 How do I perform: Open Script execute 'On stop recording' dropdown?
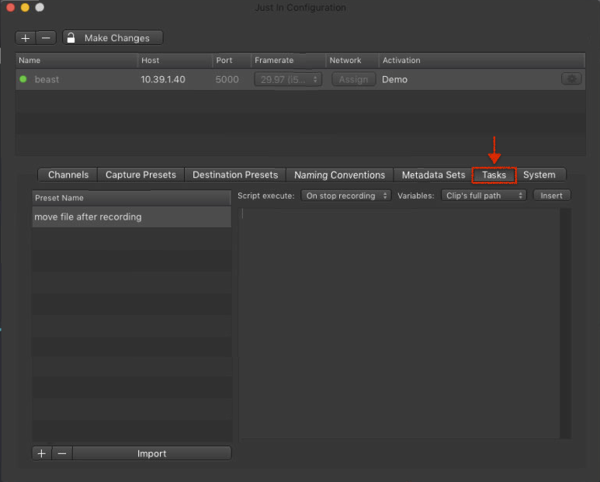pyautogui.click(x=346, y=196)
